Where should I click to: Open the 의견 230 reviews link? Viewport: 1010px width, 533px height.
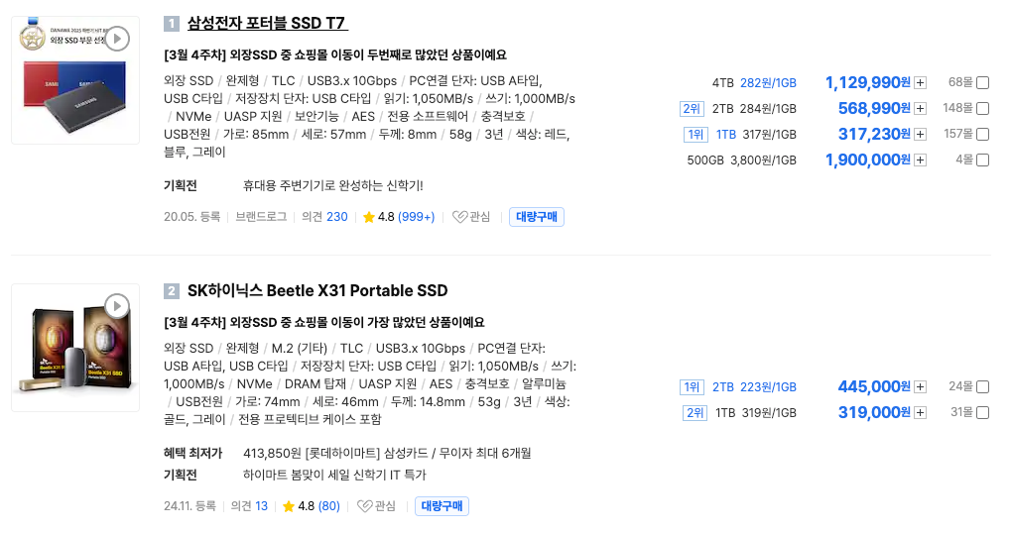click(325, 217)
